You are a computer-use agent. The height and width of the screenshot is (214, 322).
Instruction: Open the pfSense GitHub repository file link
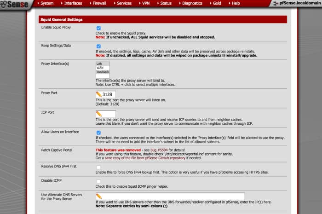(145, 158)
